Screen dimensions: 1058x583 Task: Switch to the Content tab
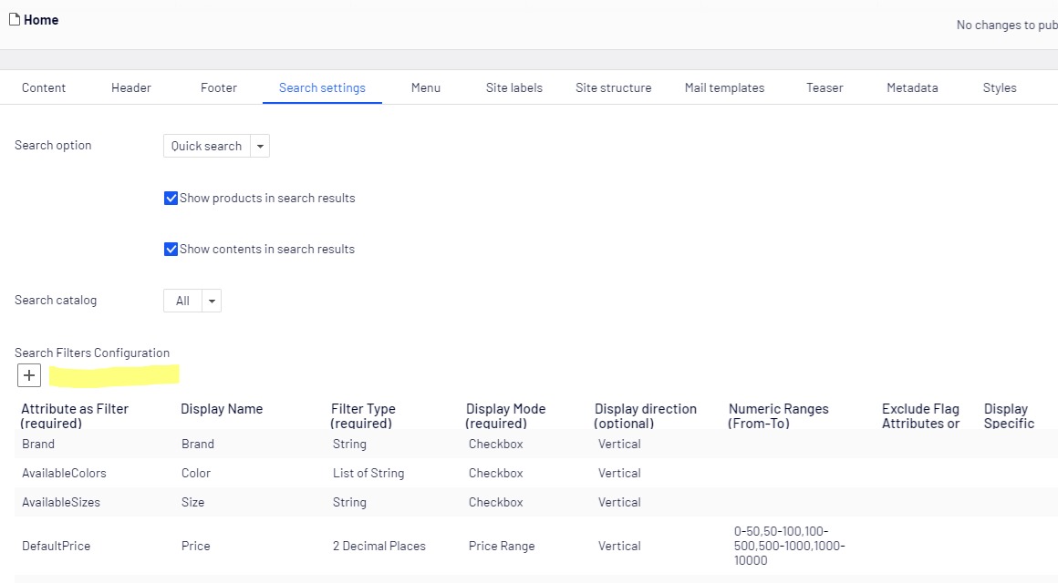(x=44, y=87)
